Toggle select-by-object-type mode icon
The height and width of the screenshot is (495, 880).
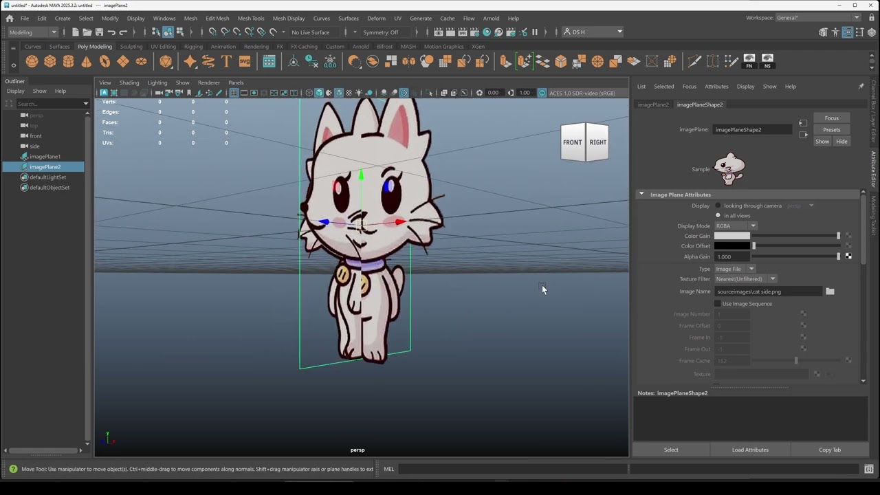[168, 32]
